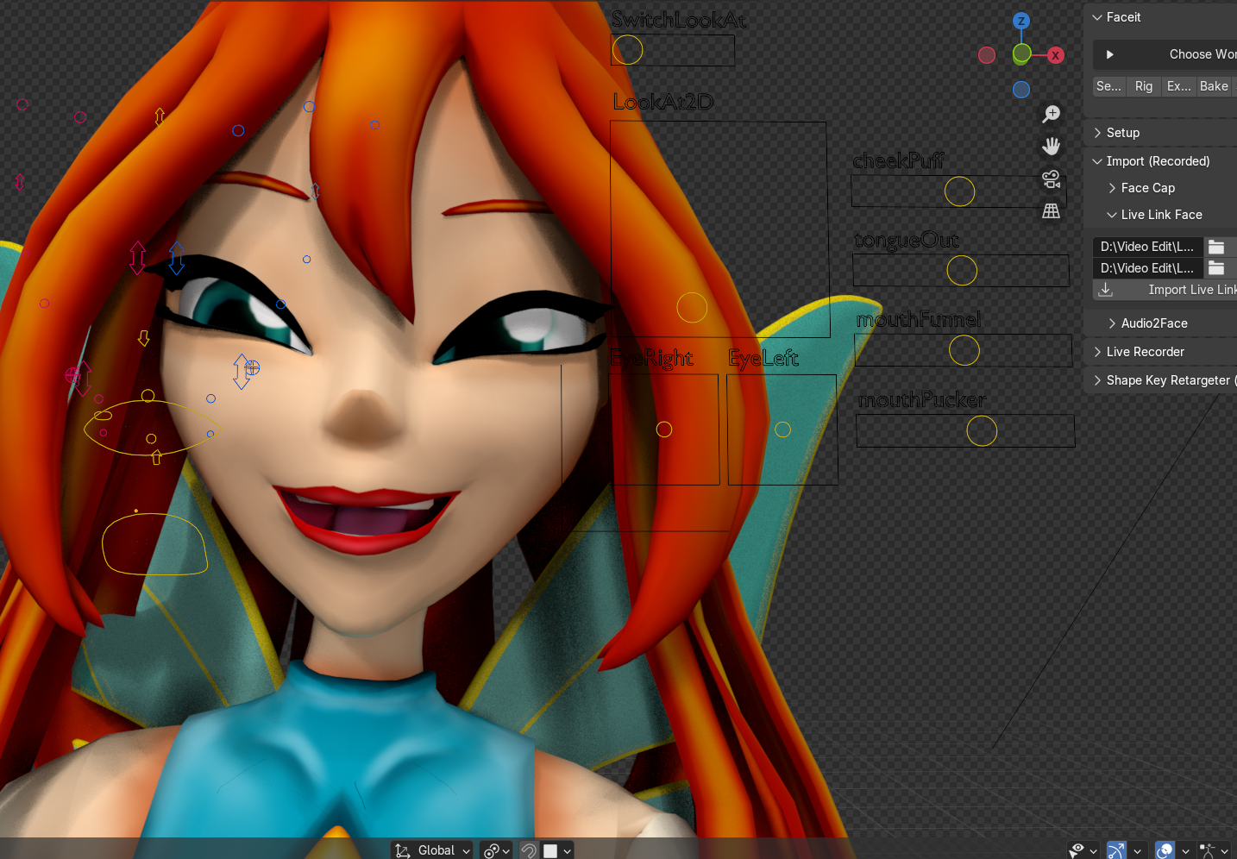Select the tongueOut slider control circle

962,271
